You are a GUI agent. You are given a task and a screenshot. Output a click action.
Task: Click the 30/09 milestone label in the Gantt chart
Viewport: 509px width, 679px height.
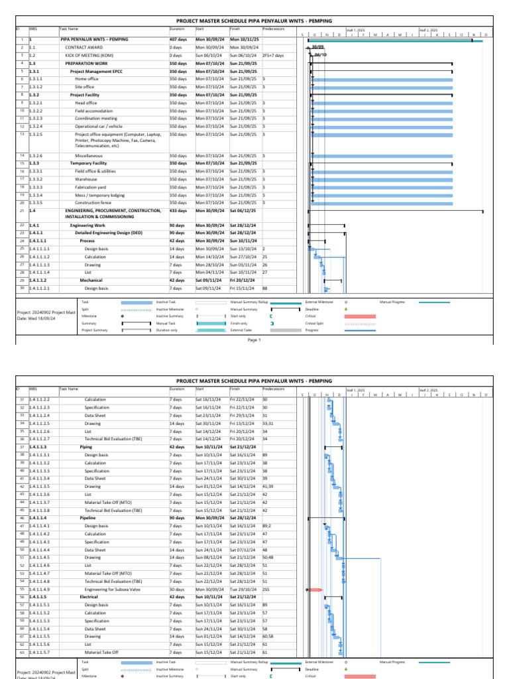click(x=317, y=47)
